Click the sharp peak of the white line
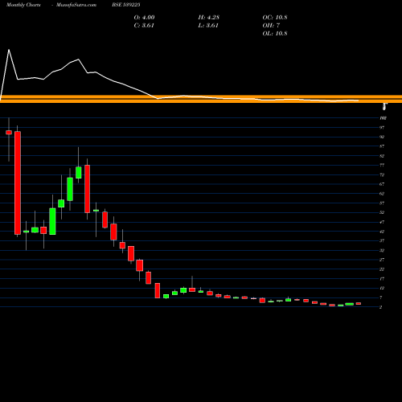The height and width of the screenshot is (402, 402). coord(9,50)
